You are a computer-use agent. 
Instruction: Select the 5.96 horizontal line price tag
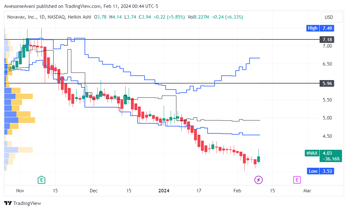pos(327,84)
